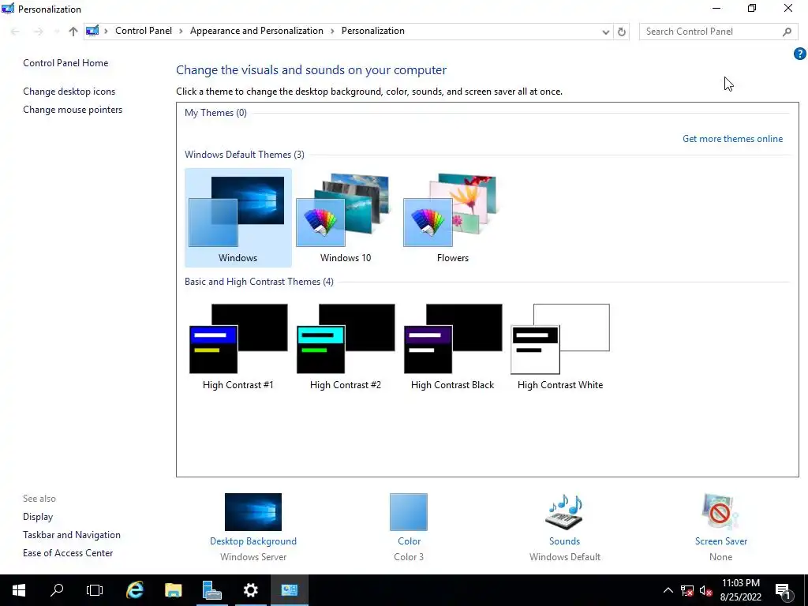808x606 pixels.
Task: Open the Desktop Background settings icon
Action: (253, 511)
